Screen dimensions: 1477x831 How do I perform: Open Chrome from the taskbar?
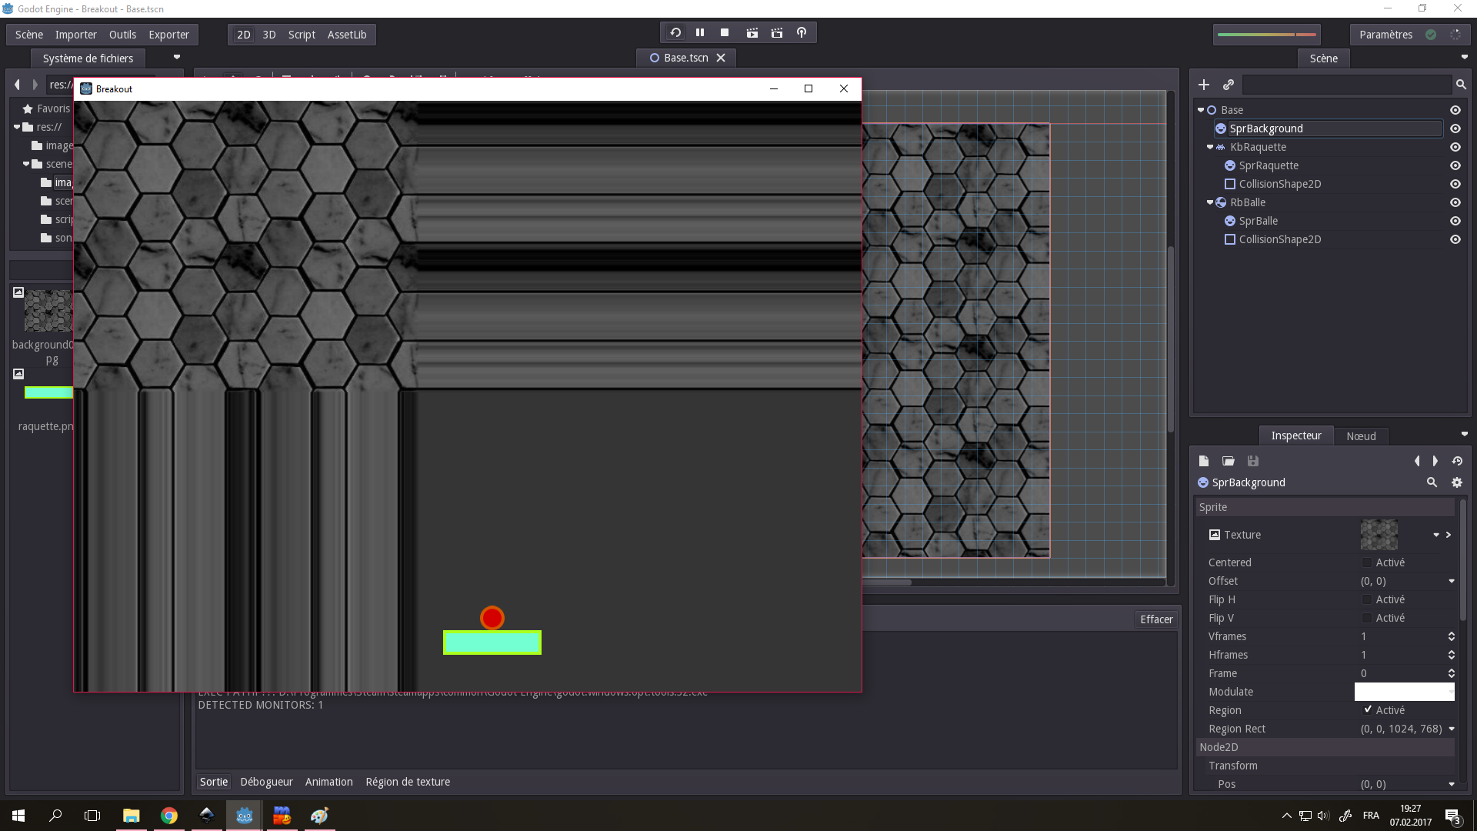(x=169, y=816)
